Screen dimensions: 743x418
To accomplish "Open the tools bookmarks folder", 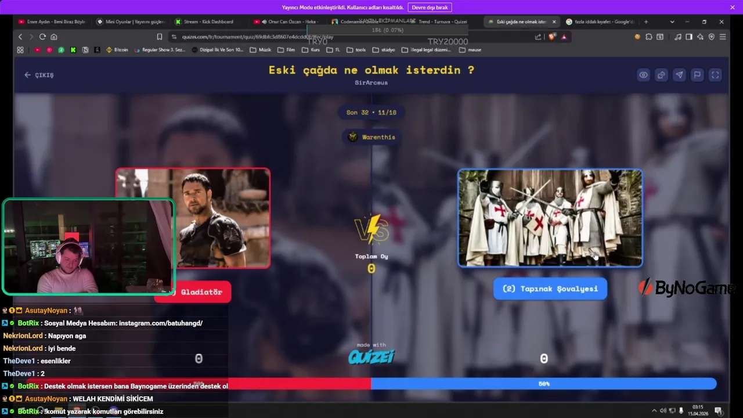I will point(356,50).
